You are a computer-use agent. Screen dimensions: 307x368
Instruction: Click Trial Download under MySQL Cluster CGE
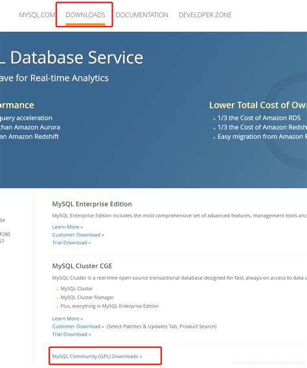71,334
